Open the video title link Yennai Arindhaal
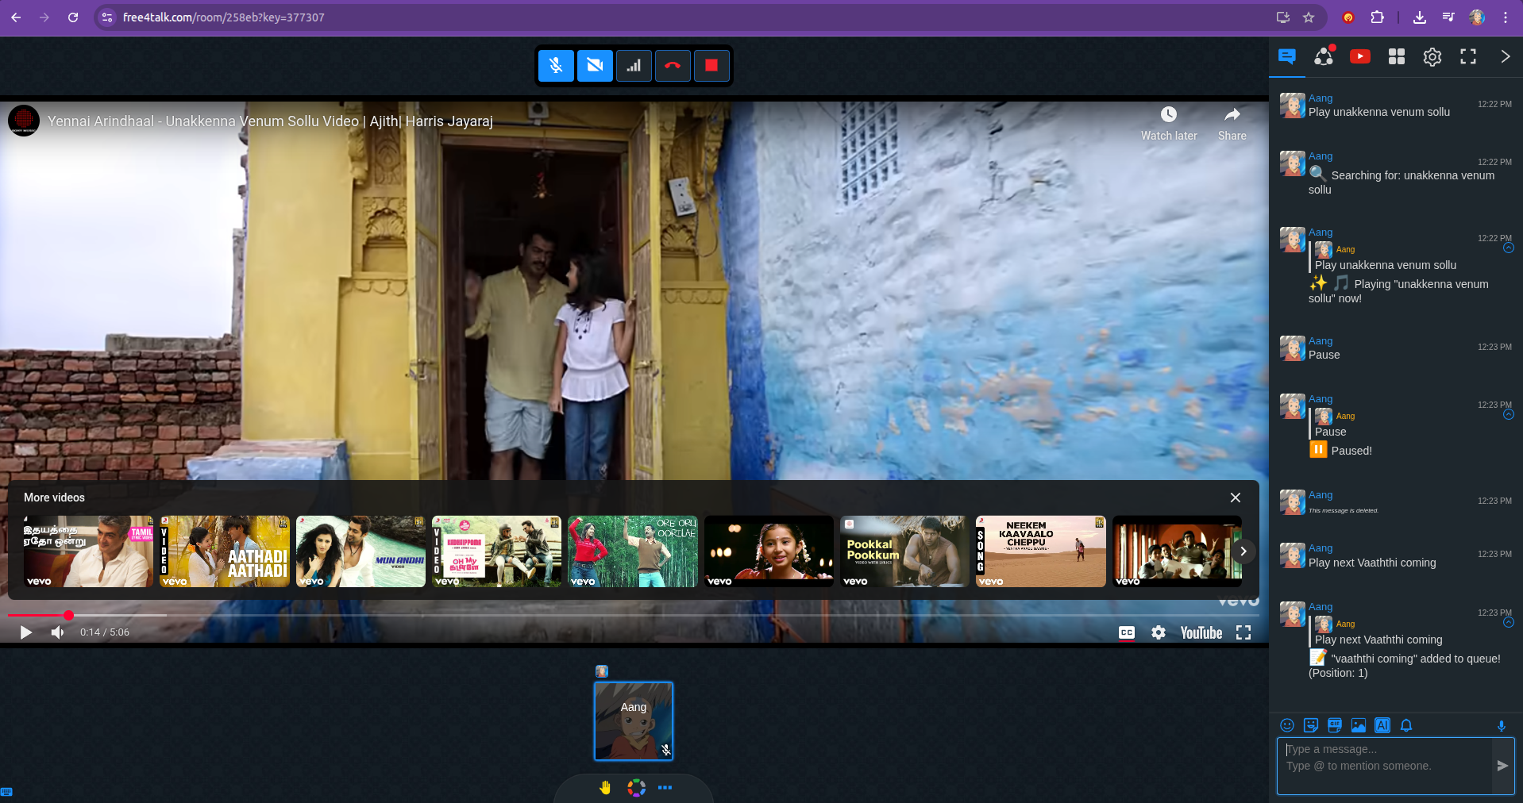Screen dimensions: 1523x803 [x=270, y=121]
